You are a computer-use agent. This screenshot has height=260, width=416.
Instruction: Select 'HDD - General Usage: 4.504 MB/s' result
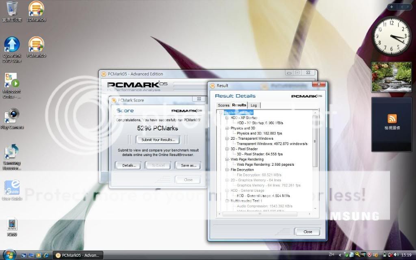pyautogui.click(x=263, y=195)
